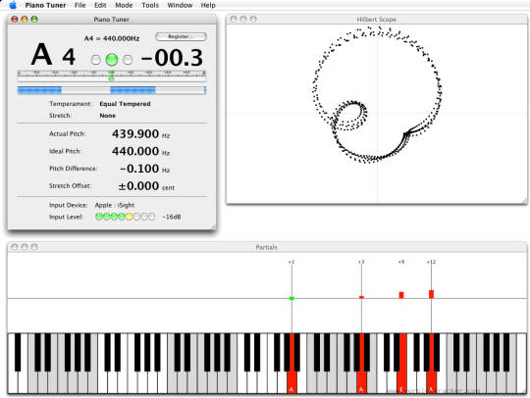Open the Edit menu
The height and width of the screenshot is (398, 530).
pos(100,6)
